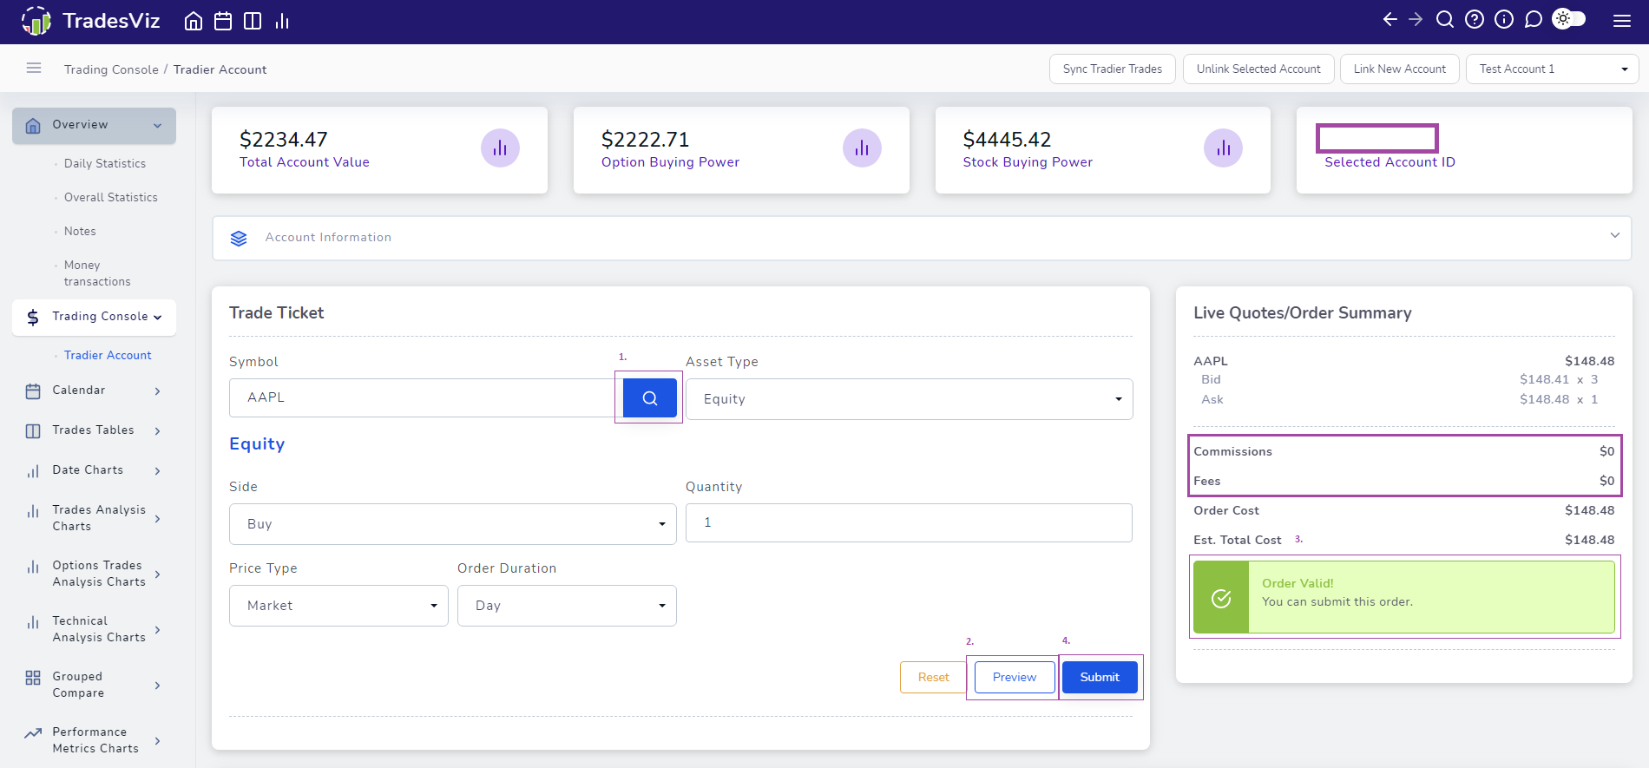Image resolution: width=1649 pixels, height=768 pixels.
Task: Open the top-right hamburger menu
Action: (1622, 21)
